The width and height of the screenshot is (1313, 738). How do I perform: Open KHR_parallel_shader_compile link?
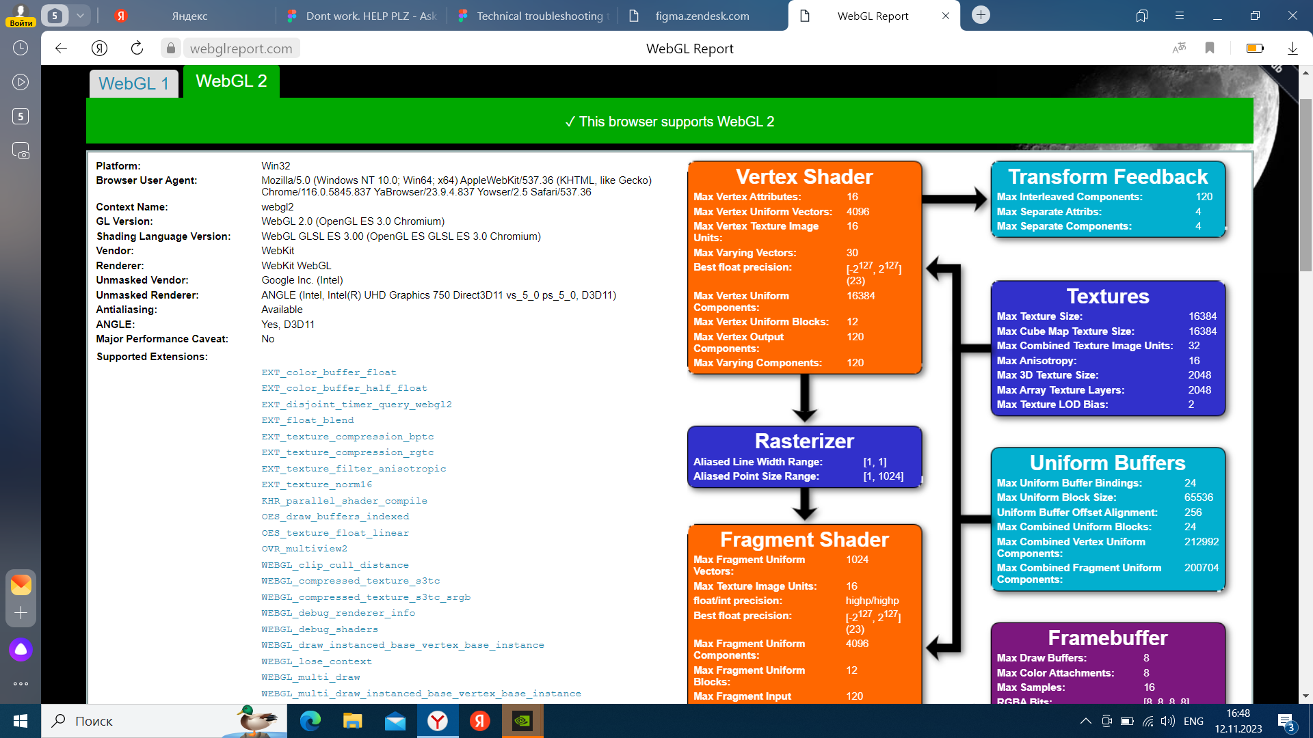[x=344, y=501]
